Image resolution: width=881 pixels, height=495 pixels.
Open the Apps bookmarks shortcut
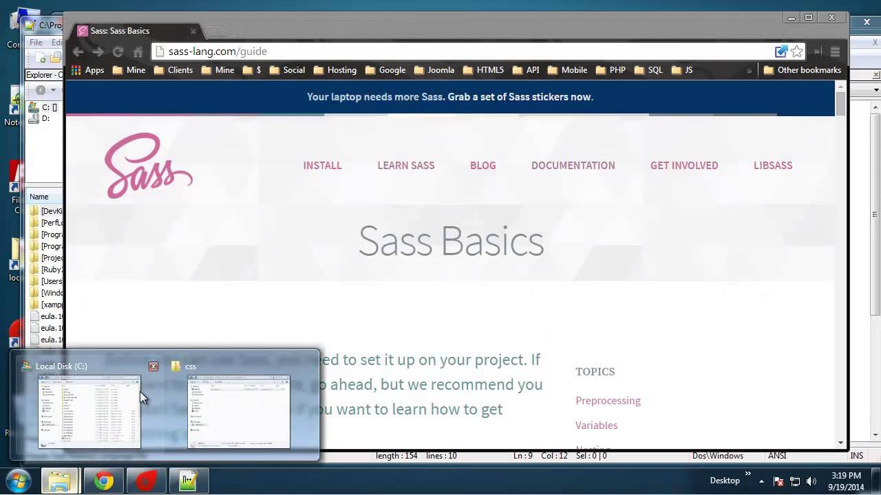point(88,70)
